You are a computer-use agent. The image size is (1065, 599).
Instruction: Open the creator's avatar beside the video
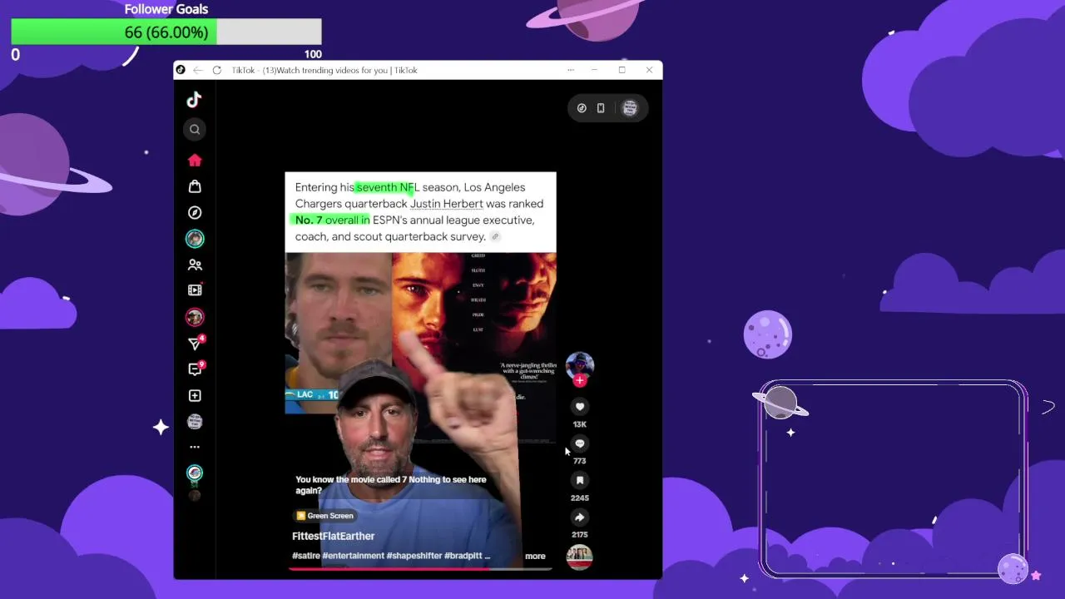pos(580,366)
